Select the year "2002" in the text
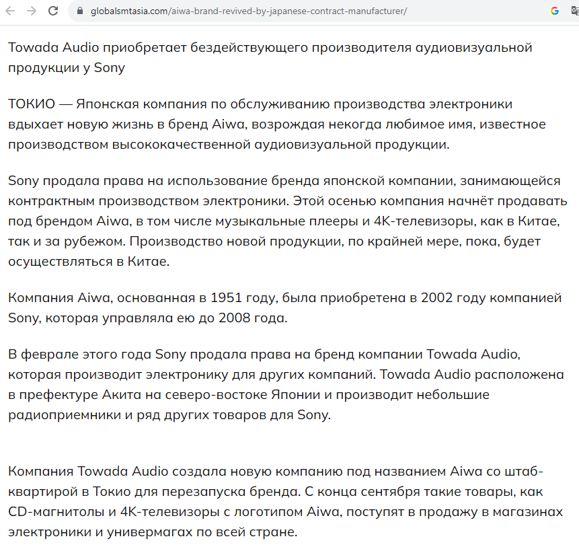Image resolution: width=579 pixels, height=547 pixels. click(x=437, y=297)
